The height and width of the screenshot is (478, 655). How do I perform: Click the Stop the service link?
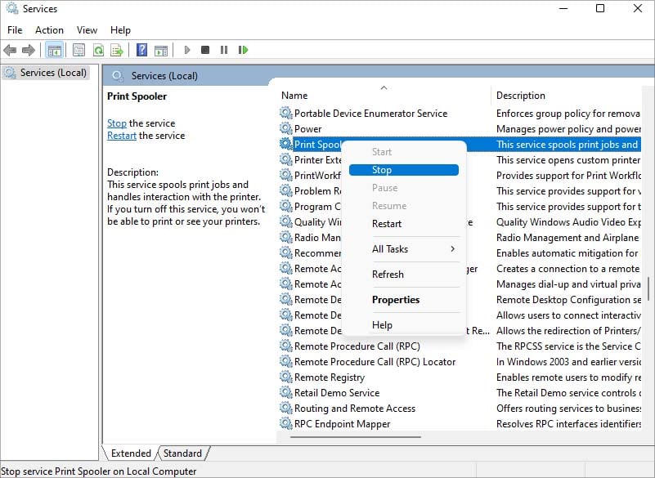point(117,123)
